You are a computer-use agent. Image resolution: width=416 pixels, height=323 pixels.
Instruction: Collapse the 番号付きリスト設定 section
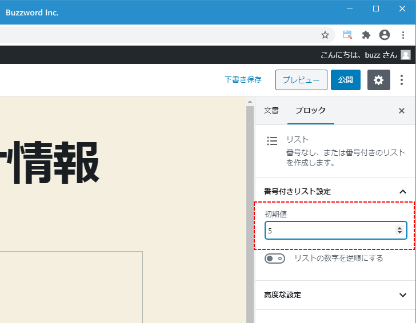tap(402, 192)
